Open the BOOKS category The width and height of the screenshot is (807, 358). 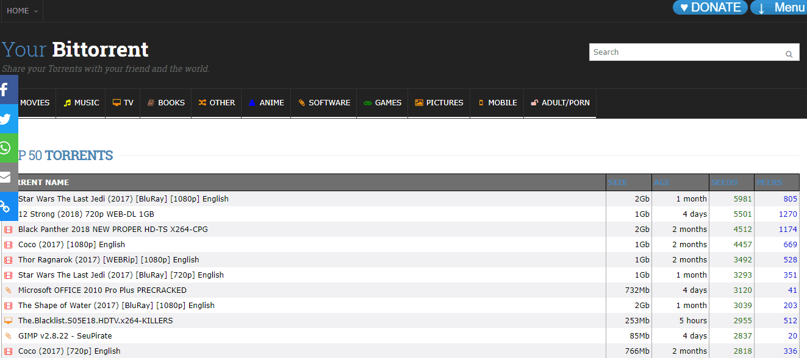point(166,103)
